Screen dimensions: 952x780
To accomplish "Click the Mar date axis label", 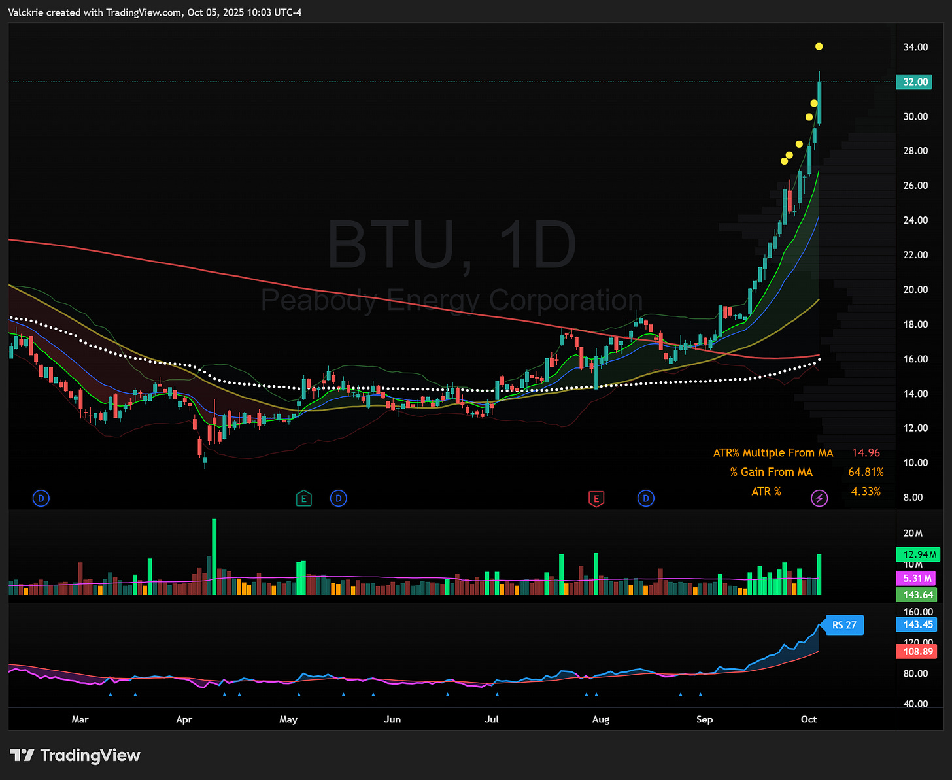I will 80,719.
